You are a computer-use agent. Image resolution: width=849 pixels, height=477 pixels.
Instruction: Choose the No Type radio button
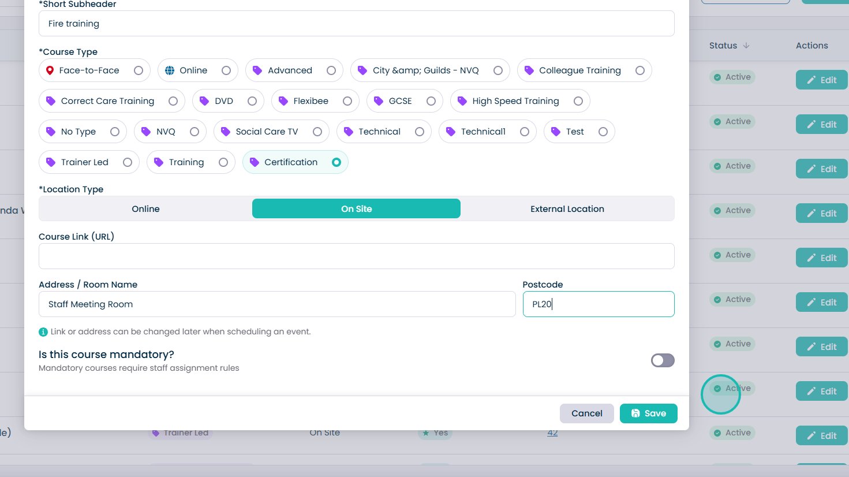115,132
